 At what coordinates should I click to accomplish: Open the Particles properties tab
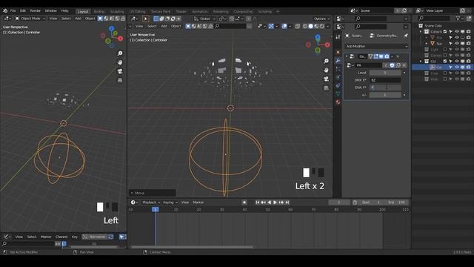pos(338,69)
